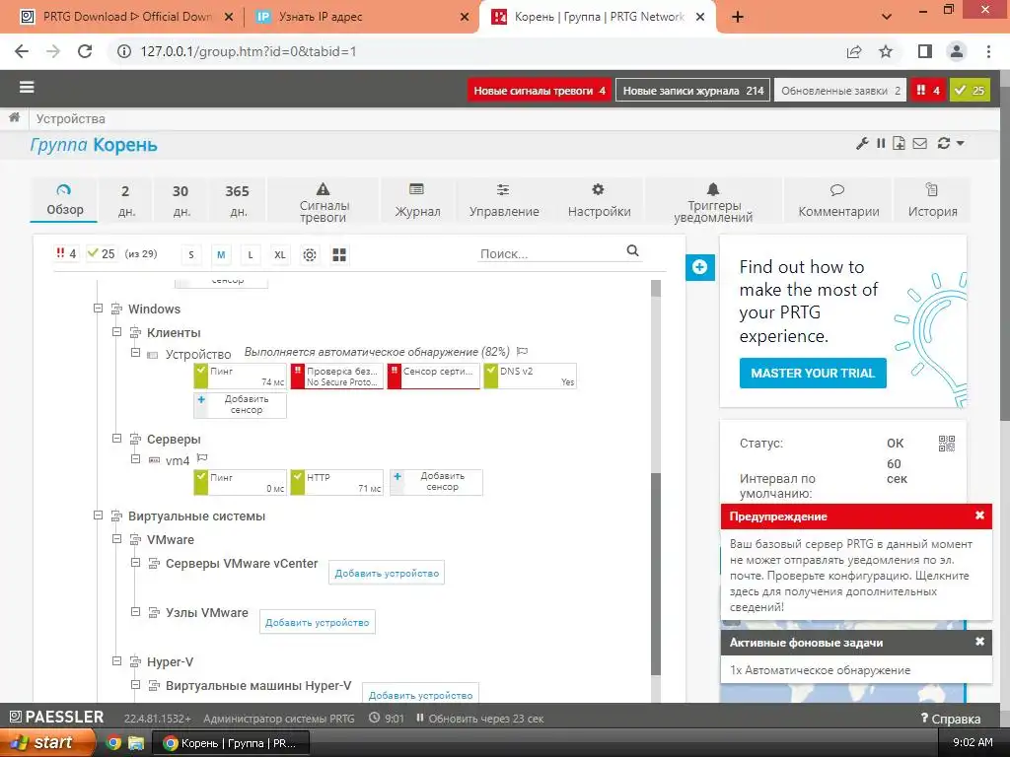Select size L tree view
Viewport: 1010px width, 757px height.
[x=250, y=255]
